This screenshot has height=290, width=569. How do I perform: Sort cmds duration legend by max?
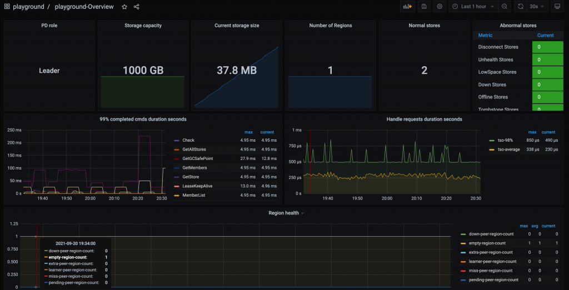248,132
